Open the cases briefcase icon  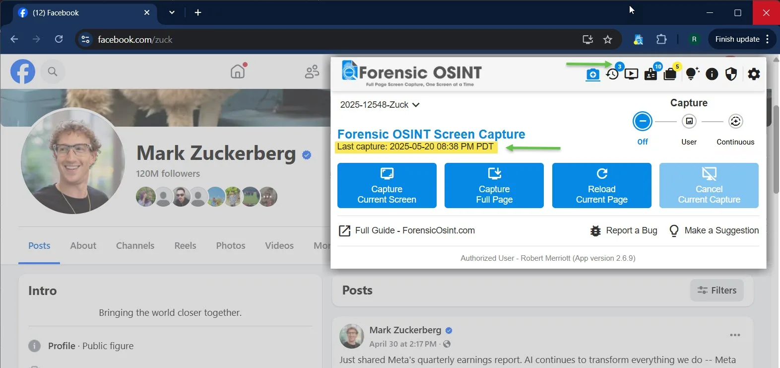[x=670, y=74]
